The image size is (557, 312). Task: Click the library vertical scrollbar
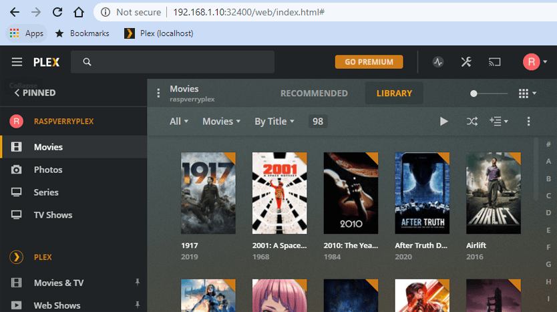[536, 169]
